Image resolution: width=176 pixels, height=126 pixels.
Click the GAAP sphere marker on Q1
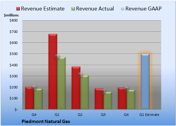click(57, 57)
